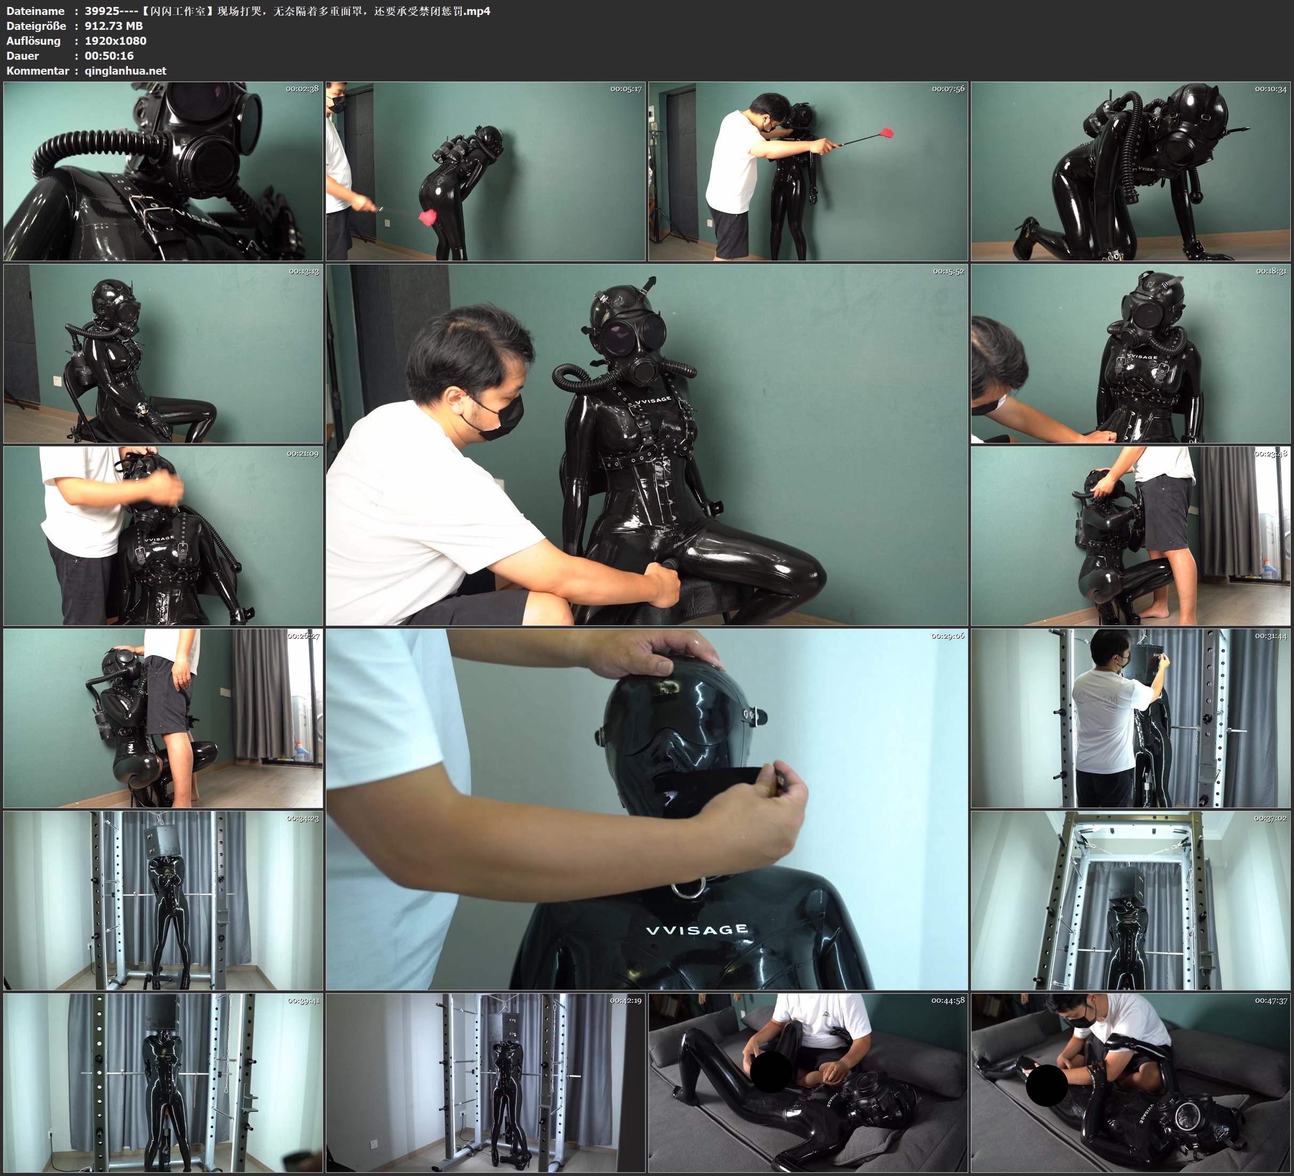Select the thumbnail at 00:13:13
1294x1176 pixels.
(x=163, y=353)
